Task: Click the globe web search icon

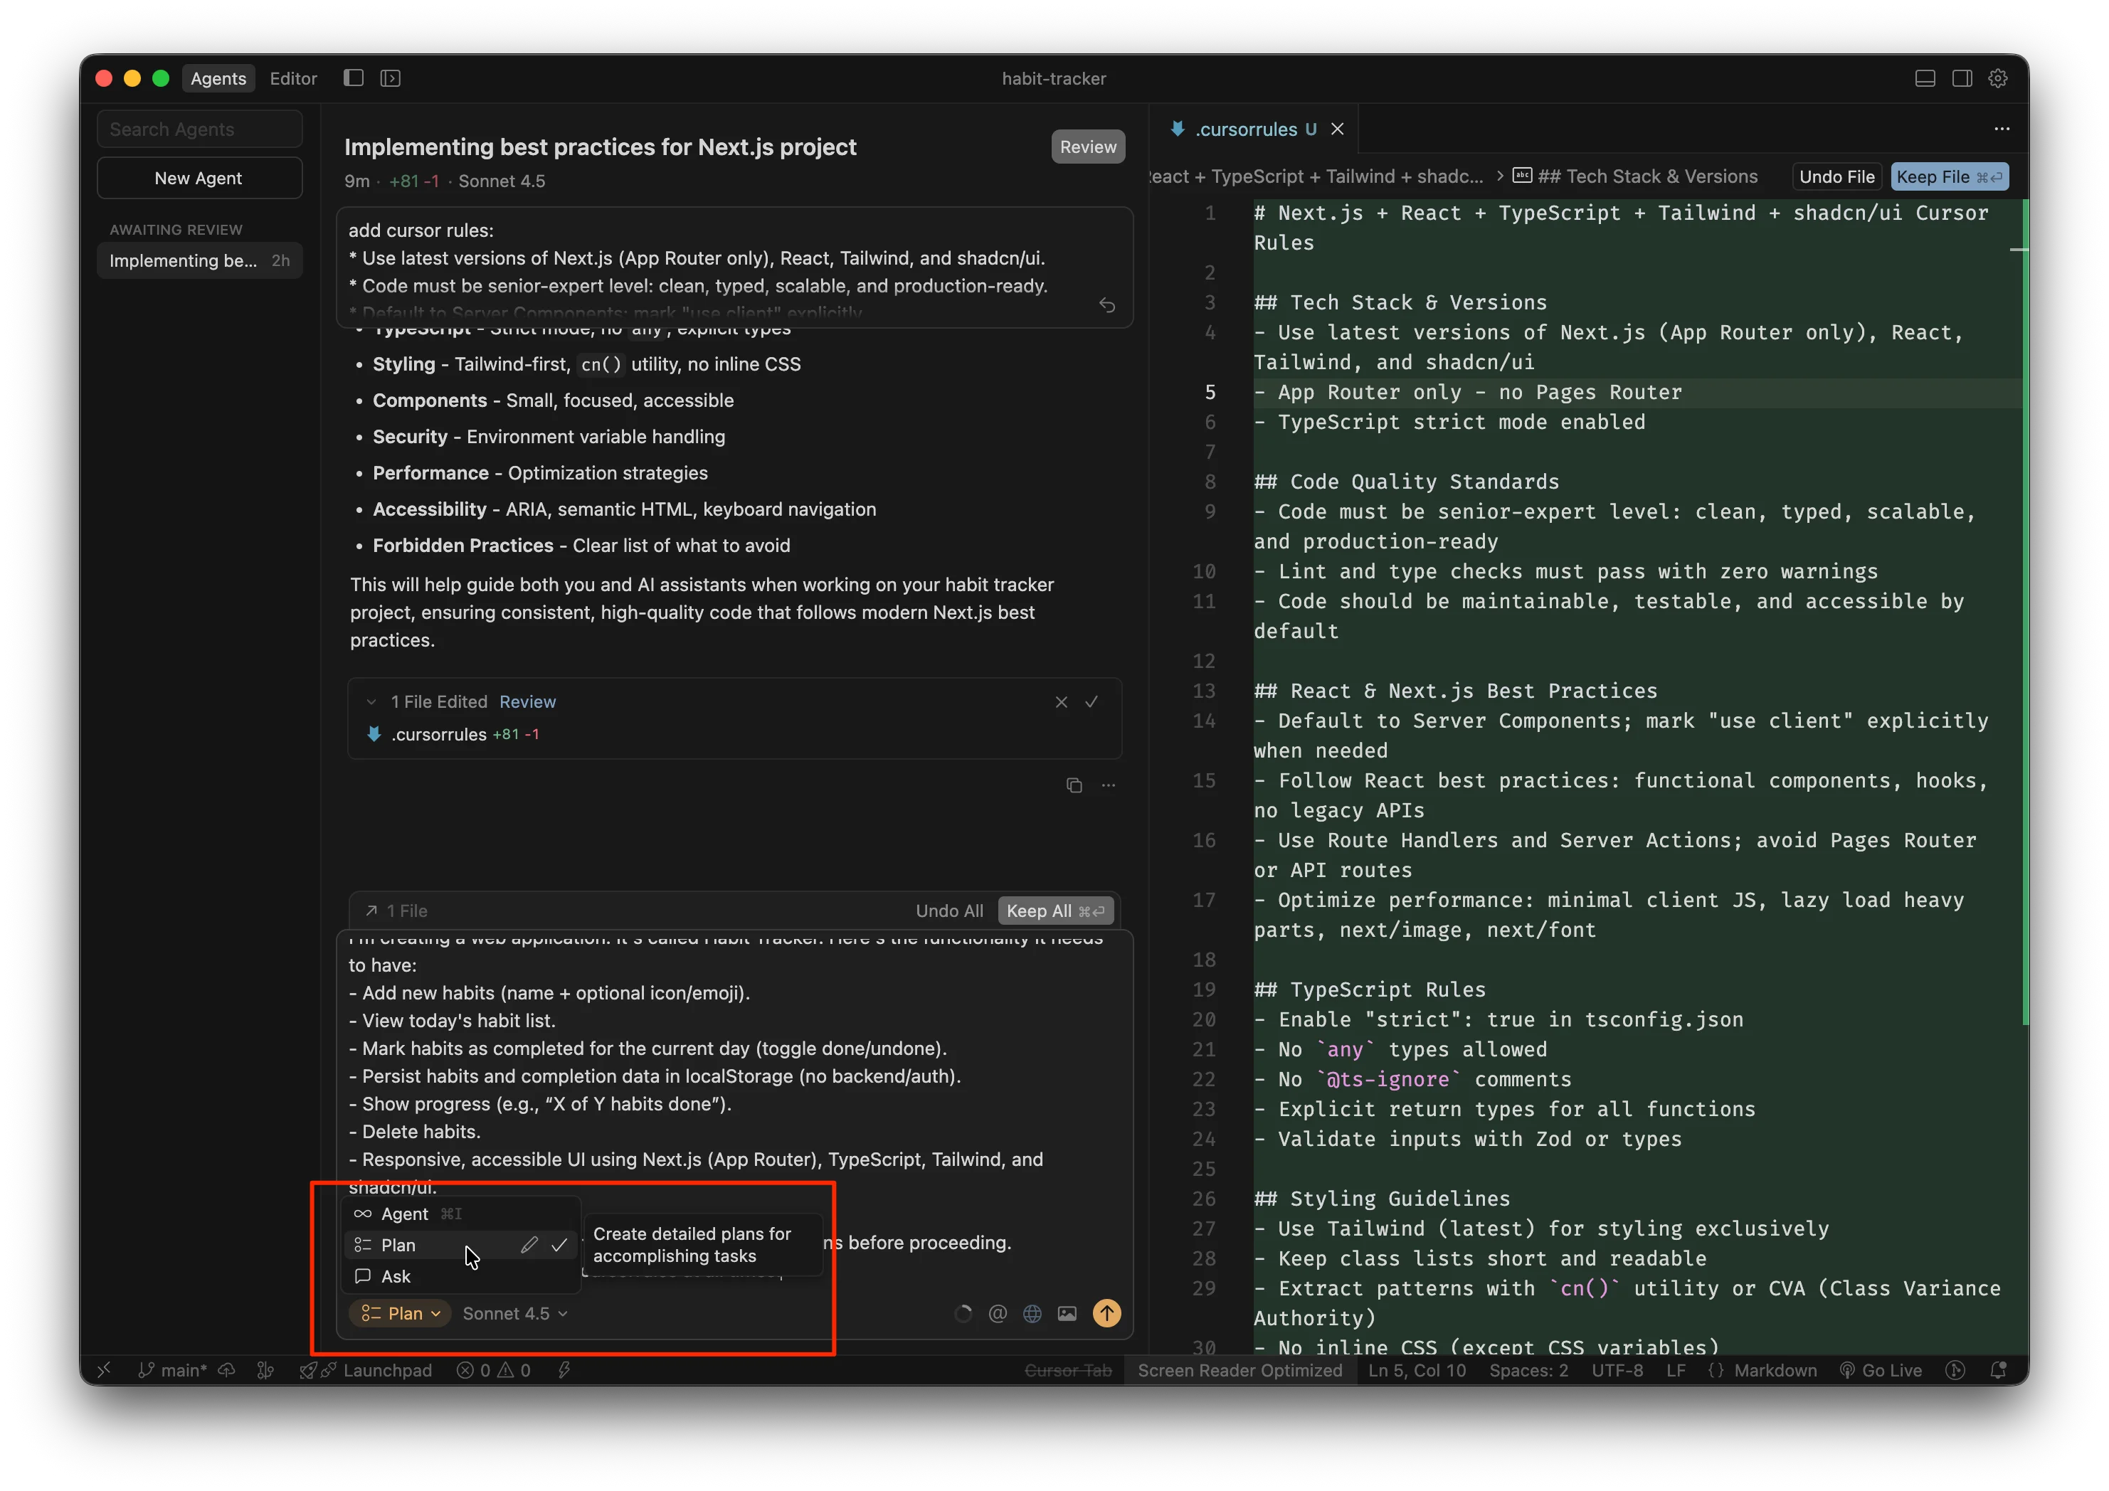Action: pos(1032,1313)
